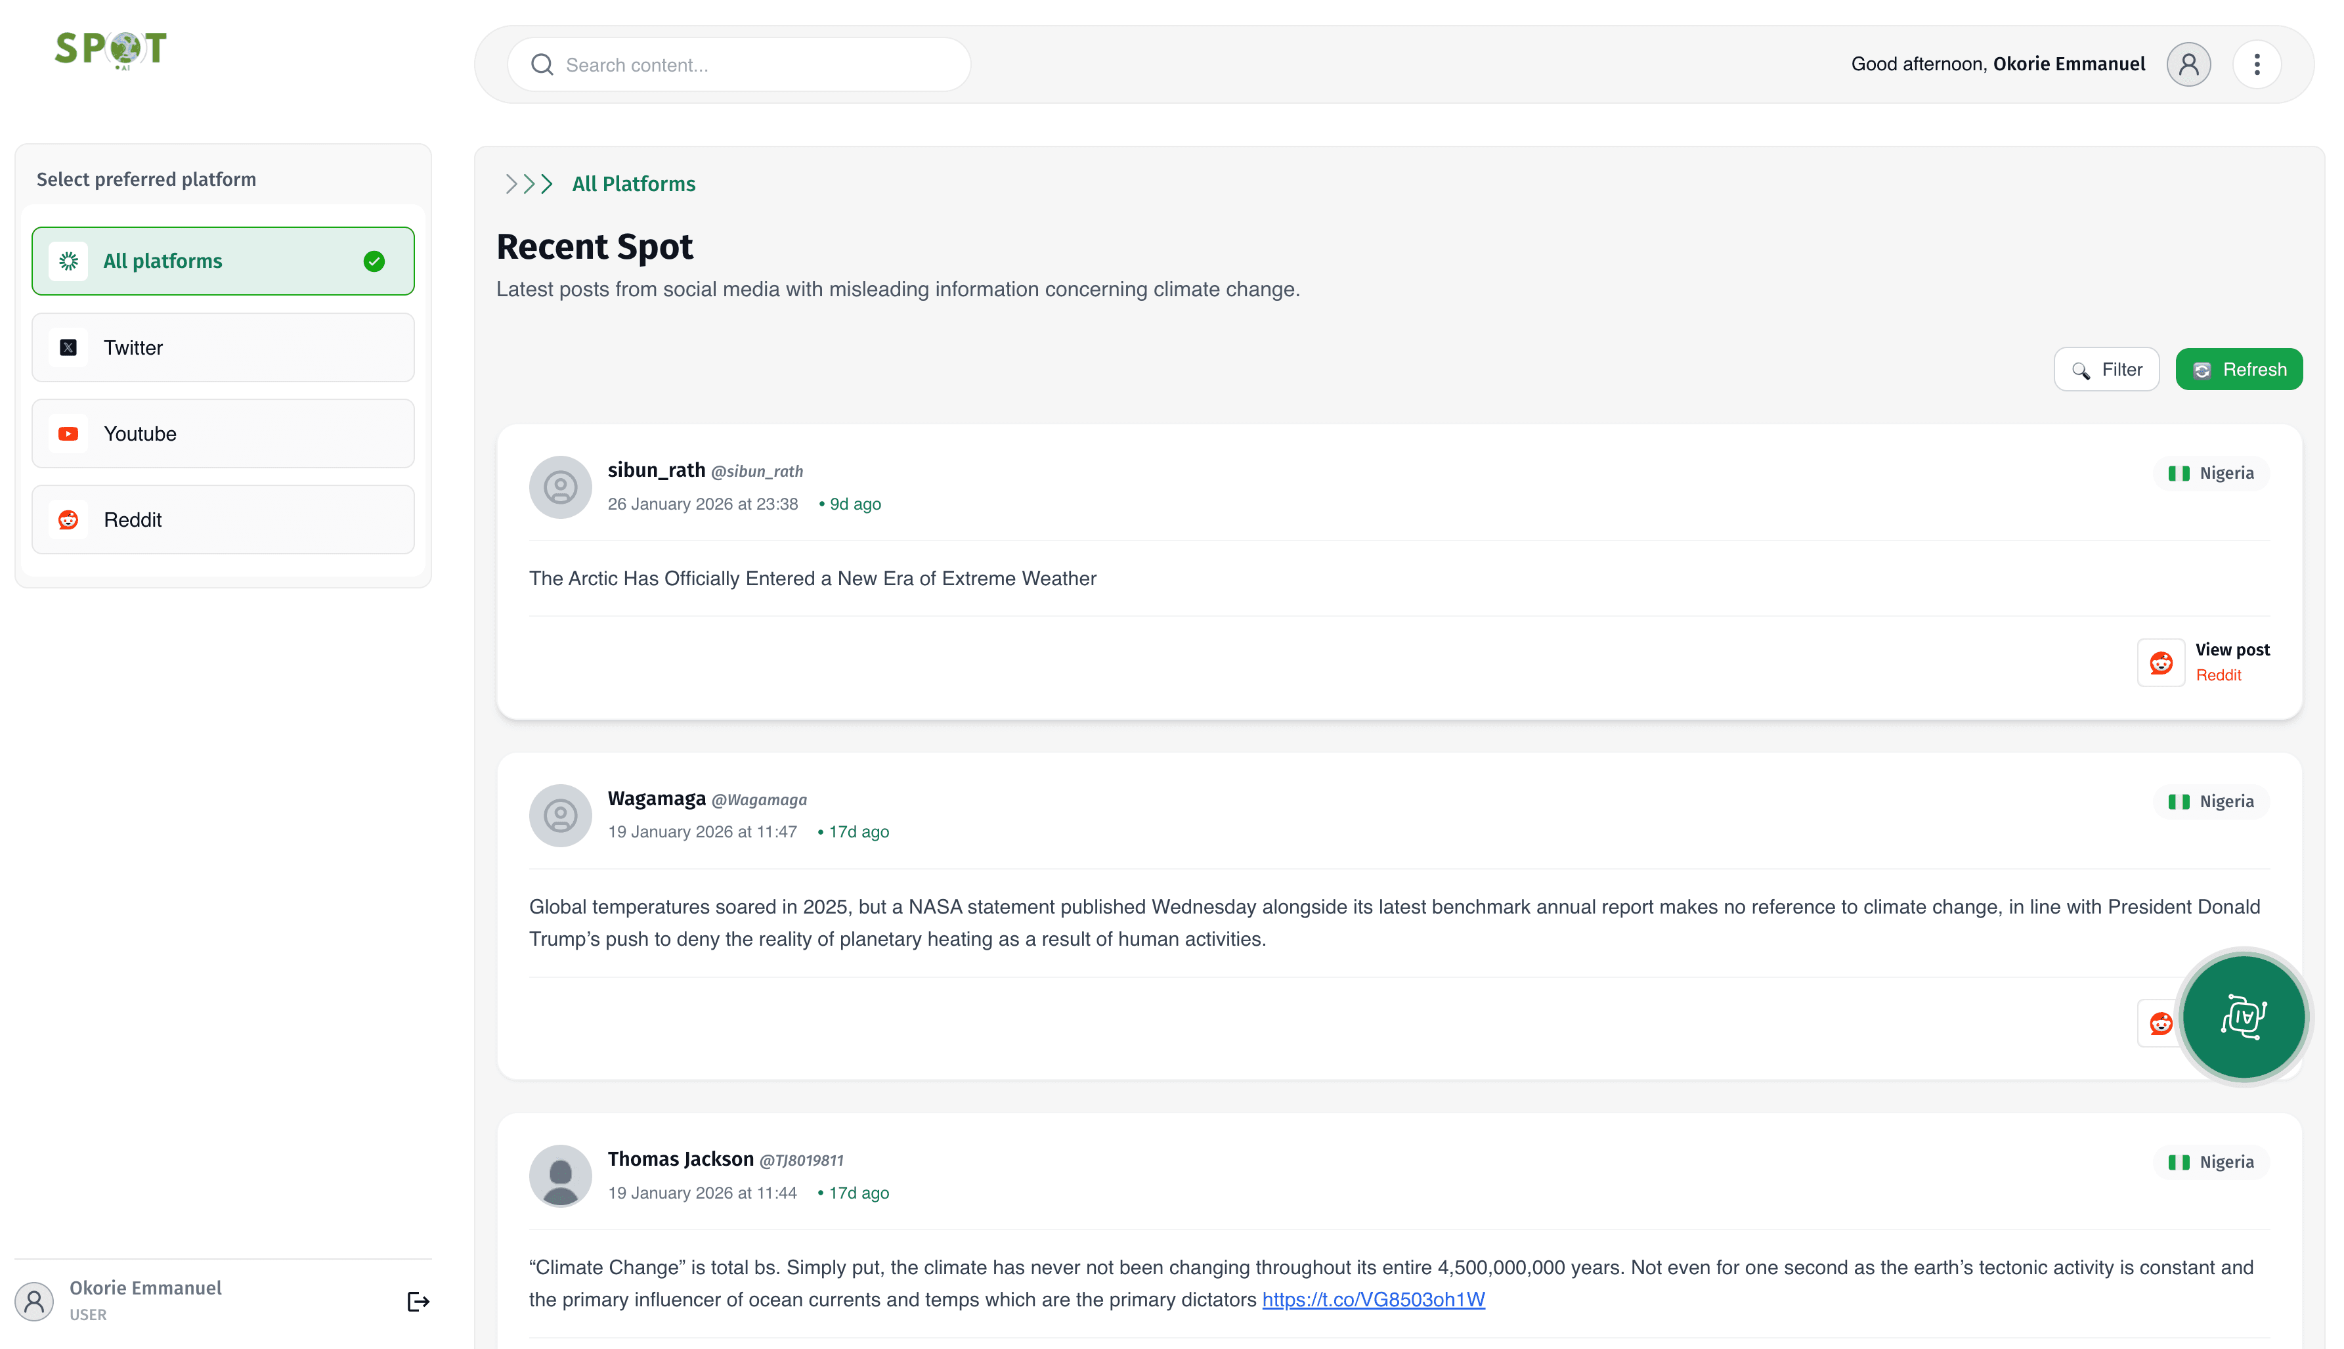Select the Reddit platform icon
Screen dimensions: 2344x1349
(68, 519)
